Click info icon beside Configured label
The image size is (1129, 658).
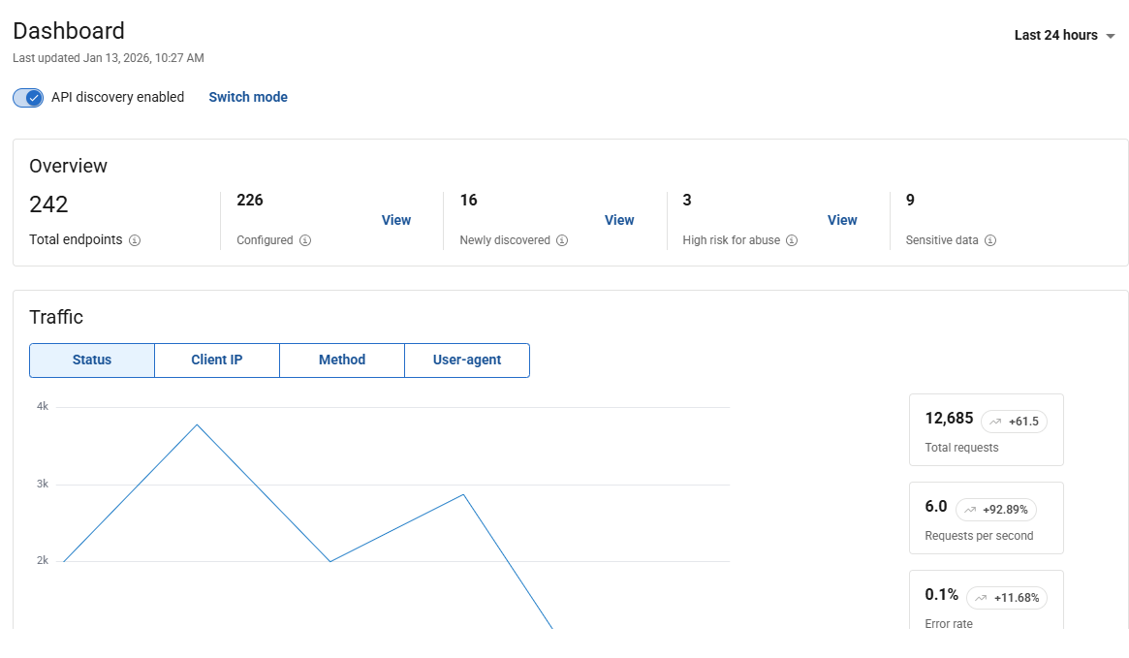pos(305,240)
